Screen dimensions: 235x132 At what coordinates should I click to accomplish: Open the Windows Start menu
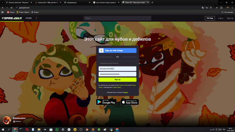point(3,129)
